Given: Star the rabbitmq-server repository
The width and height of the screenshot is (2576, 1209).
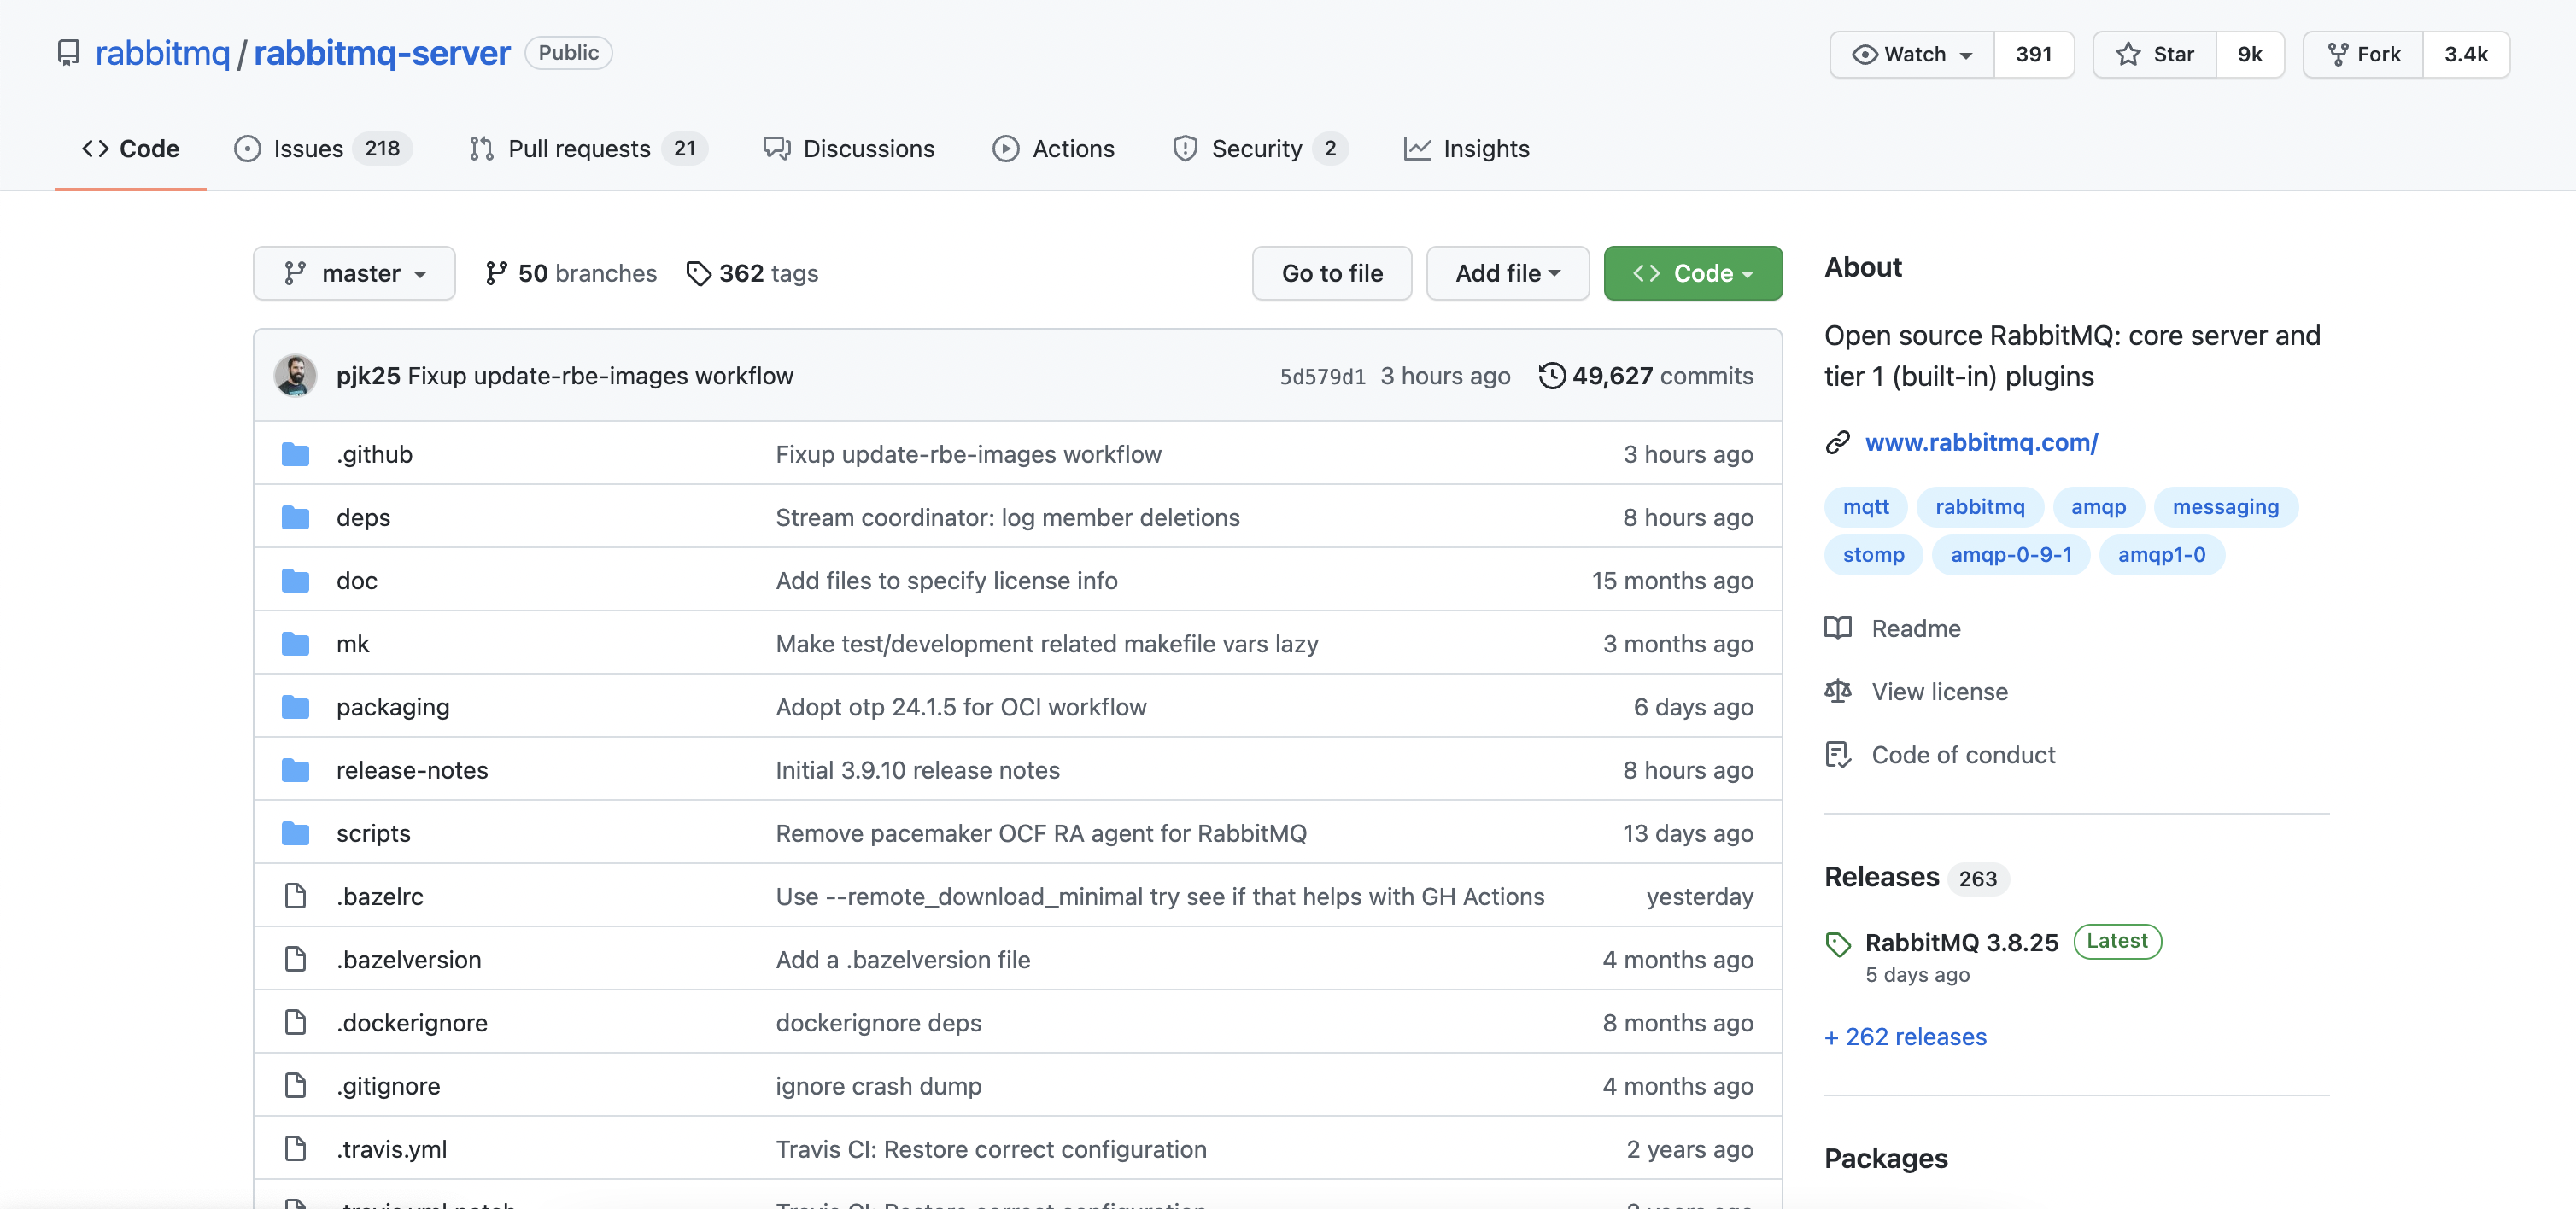Looking at the screenshot, I should pos(2154,54).
